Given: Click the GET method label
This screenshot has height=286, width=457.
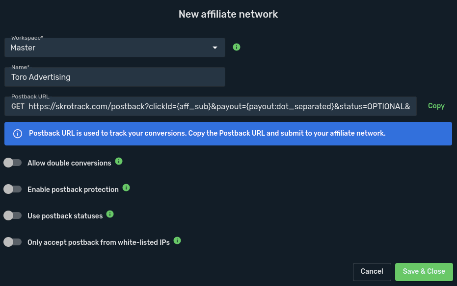Looking at the screenshot, I should tap(18, 106).
